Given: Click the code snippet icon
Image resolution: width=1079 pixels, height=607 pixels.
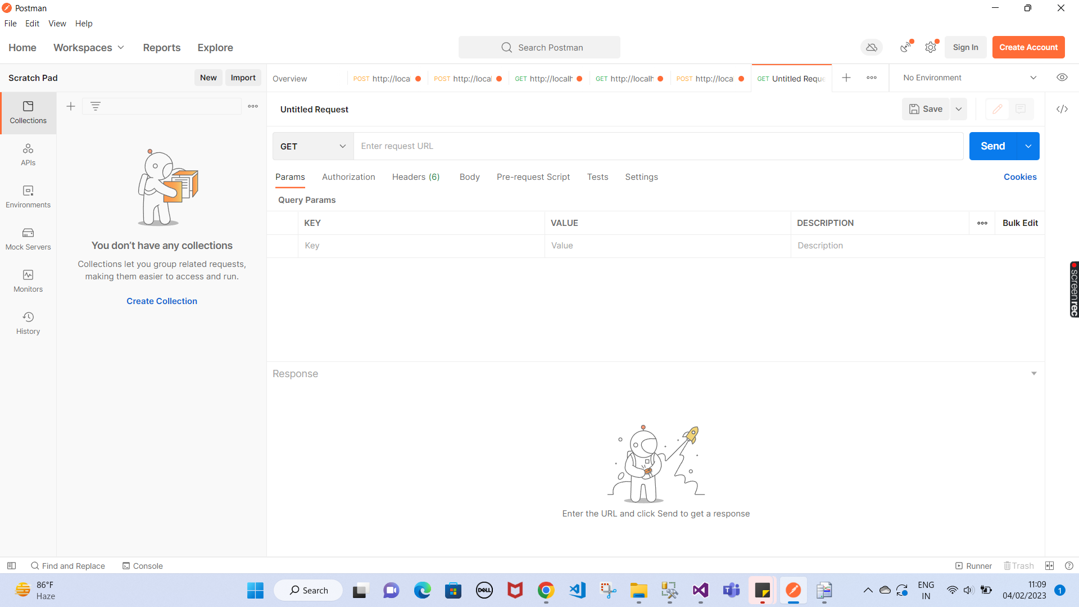Looking at the screenshot, I should tap(1062, 109).
